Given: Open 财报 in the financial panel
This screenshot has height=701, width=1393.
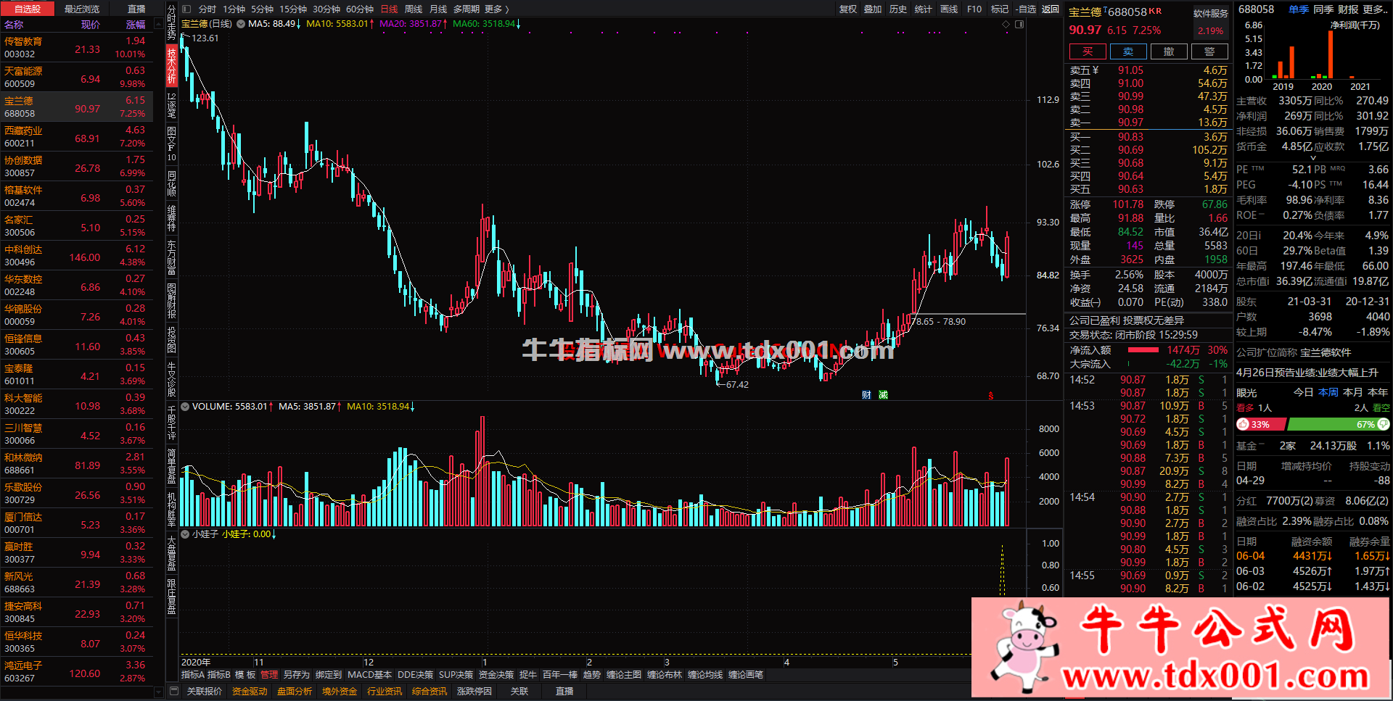Looking at the screenshot, I should coord(1348,9).
